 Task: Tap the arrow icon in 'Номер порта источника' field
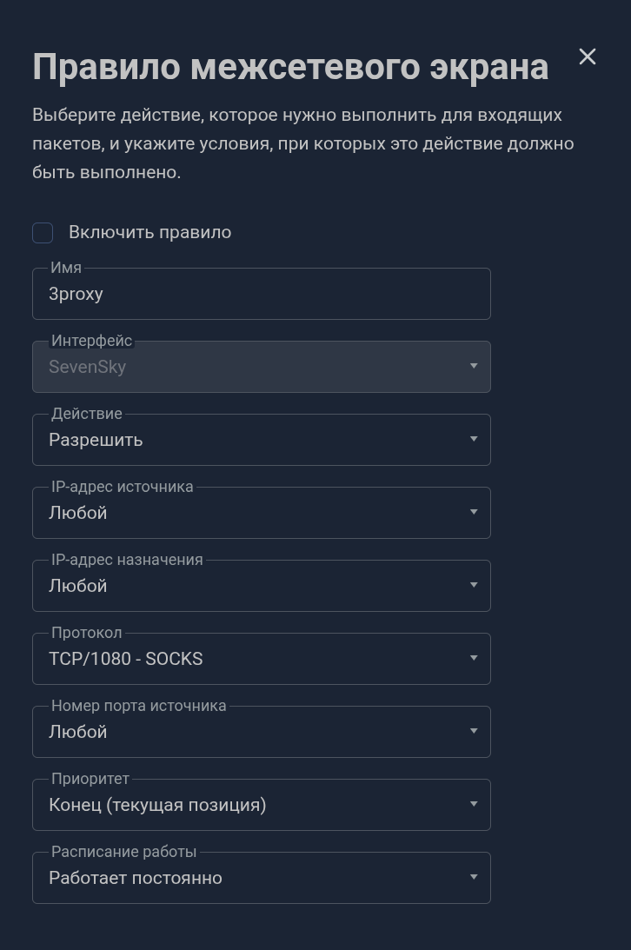pos(474,731)
